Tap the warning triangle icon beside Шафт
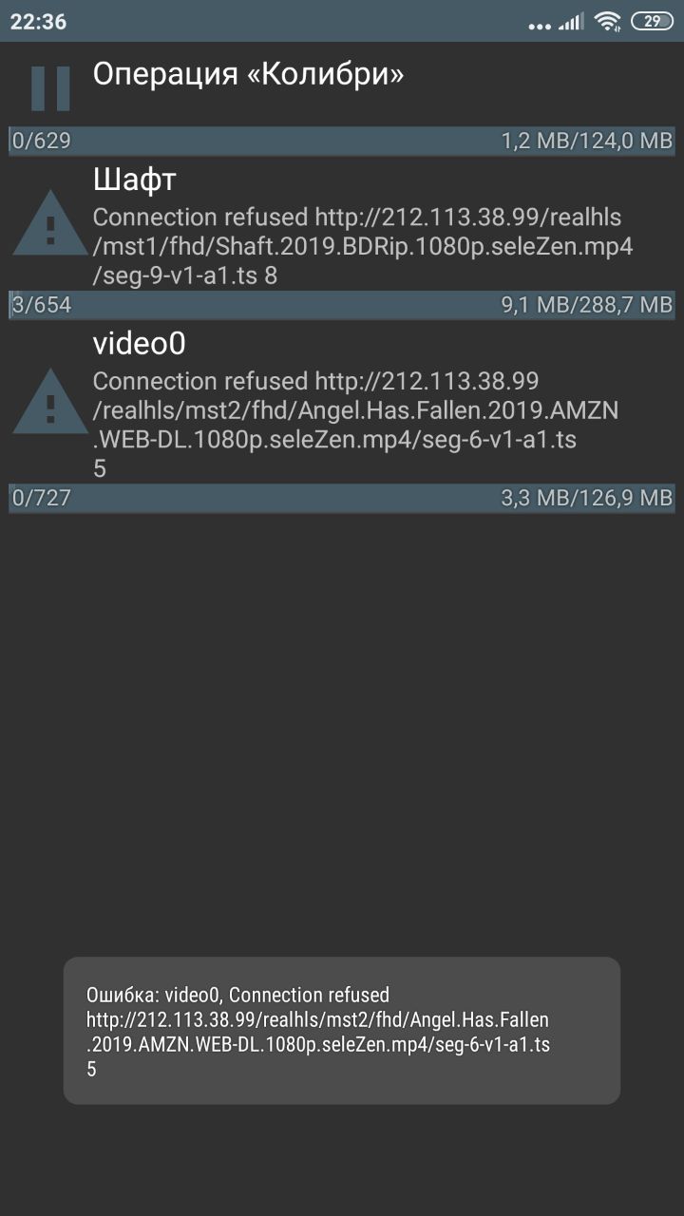 tap(50, 223)
